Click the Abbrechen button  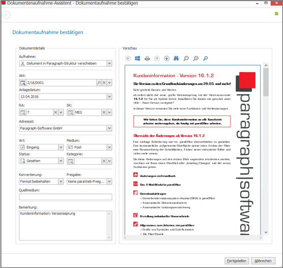pos(263,261)
